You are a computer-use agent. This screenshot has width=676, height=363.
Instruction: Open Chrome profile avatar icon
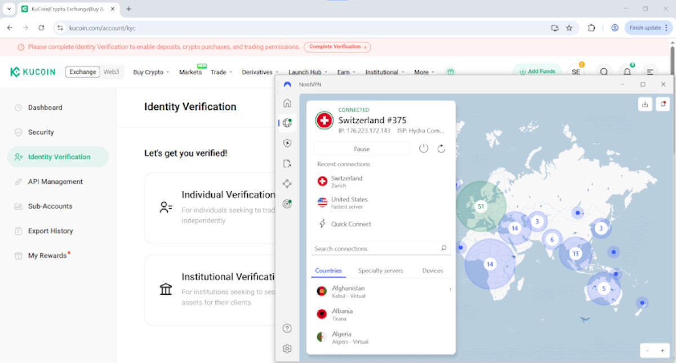pyautogui.click(x=615, y=28)
